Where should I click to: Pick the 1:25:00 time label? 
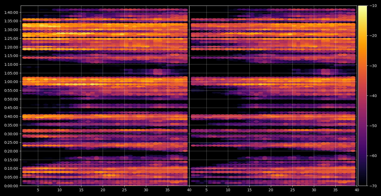click(11, 38)
